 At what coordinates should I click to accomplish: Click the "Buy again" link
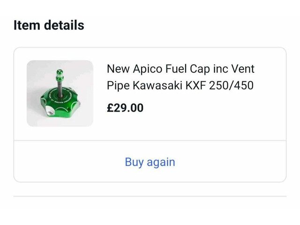150,162
